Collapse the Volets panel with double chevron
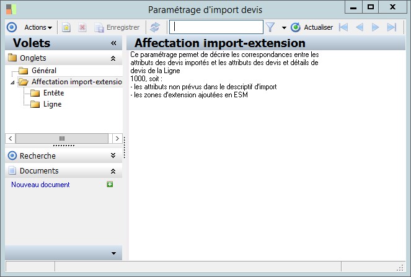Screen dimensions: 411x277 (113, 43)
